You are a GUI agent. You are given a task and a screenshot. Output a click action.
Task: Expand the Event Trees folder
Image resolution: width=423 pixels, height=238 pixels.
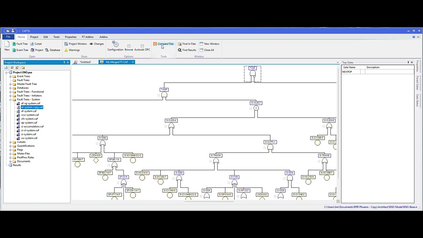tap(10, 76)
